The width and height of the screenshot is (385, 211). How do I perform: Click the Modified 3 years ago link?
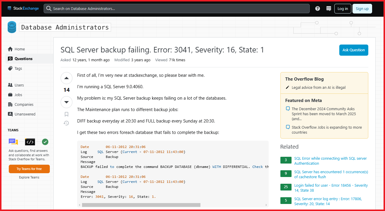132,60
